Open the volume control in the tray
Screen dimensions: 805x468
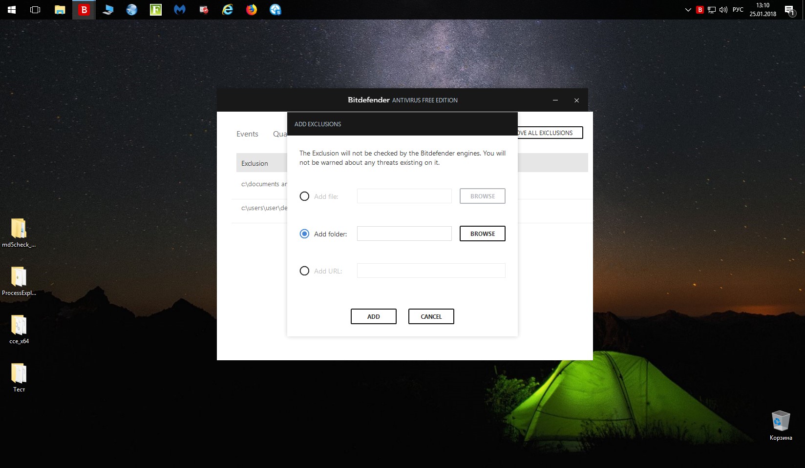723,10
